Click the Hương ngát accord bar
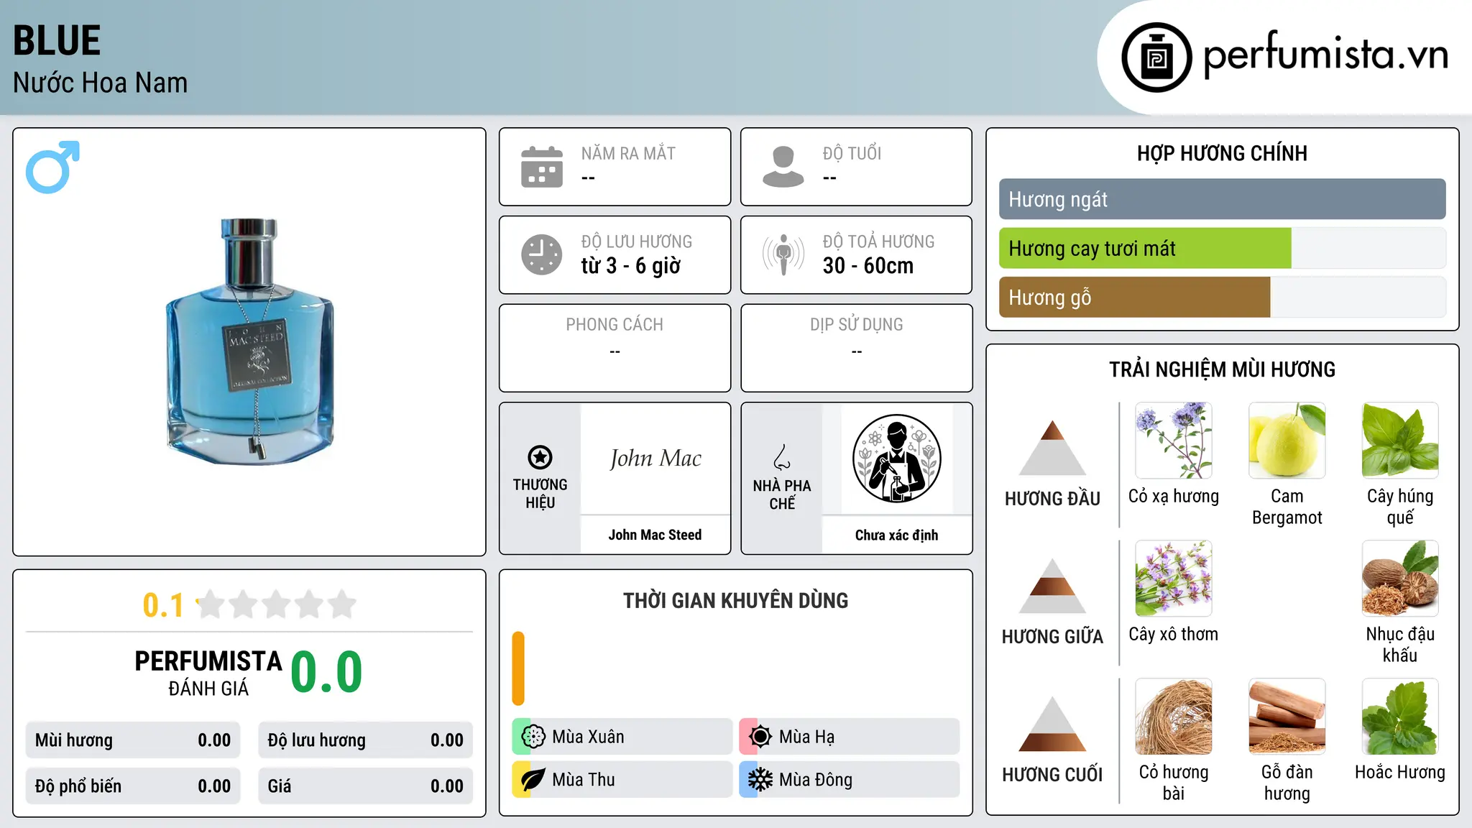 (1223, 199)
